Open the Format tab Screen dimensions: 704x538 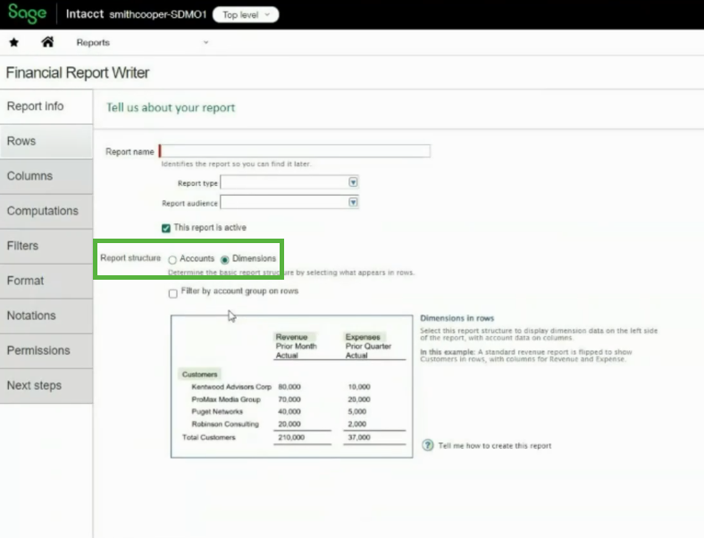(x=46, y=281)
